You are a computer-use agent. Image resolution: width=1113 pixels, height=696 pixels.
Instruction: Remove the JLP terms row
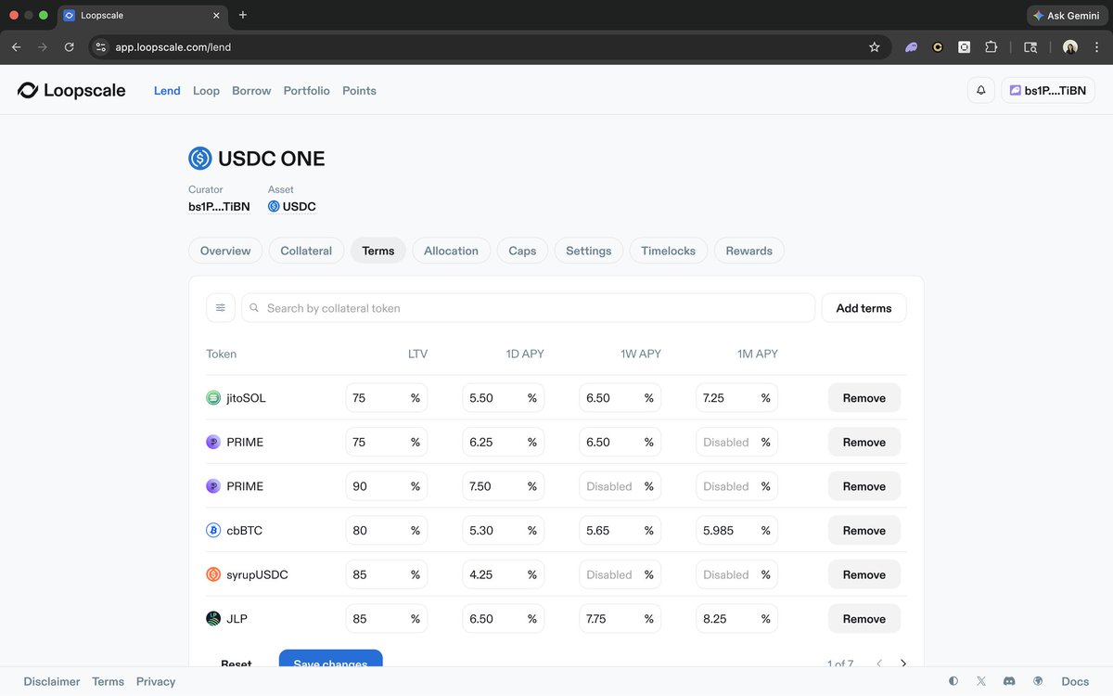click(864, 619)
